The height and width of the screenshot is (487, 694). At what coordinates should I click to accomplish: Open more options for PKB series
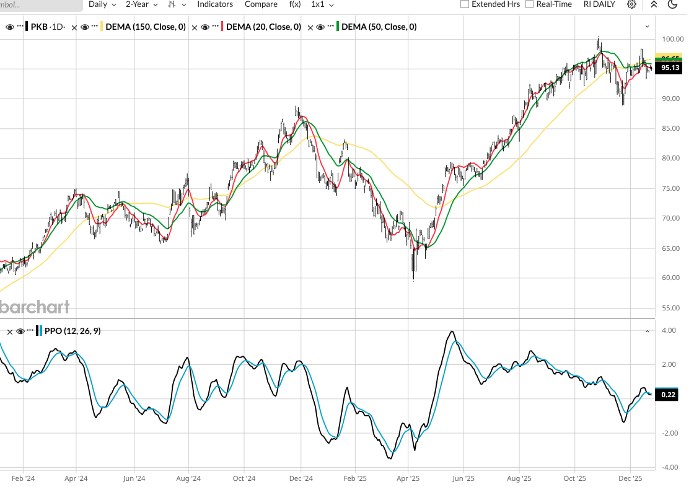coord(20,27)
